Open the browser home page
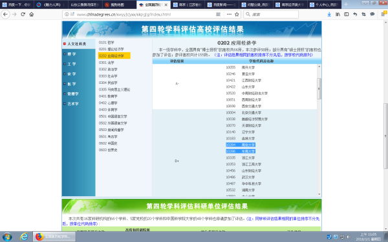This screenshot has width=388, height=242. [x=32, y=14]
